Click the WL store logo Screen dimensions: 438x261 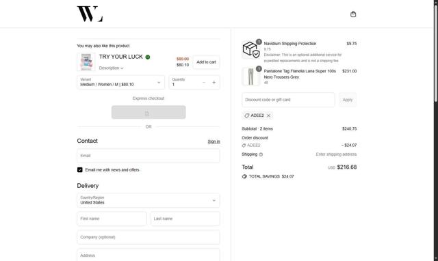click(90, 14)
